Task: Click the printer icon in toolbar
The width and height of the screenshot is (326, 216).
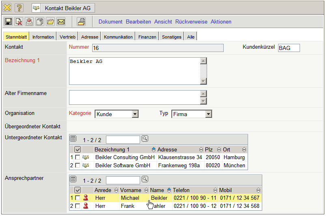Action: click(x=81, y=22)
